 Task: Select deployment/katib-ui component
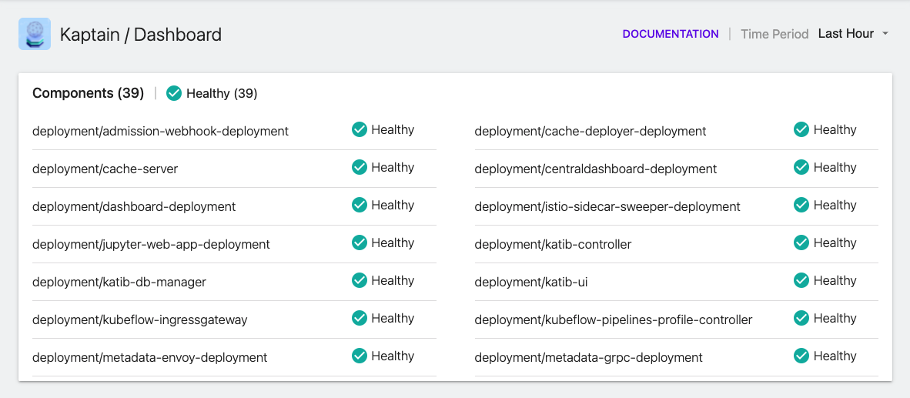(532, 282)
